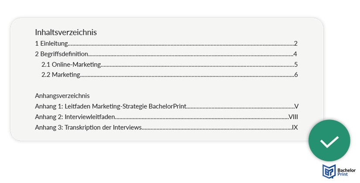
Task: Click page number 5 for Online-Marketing
Action: click(x=296, y=64)
